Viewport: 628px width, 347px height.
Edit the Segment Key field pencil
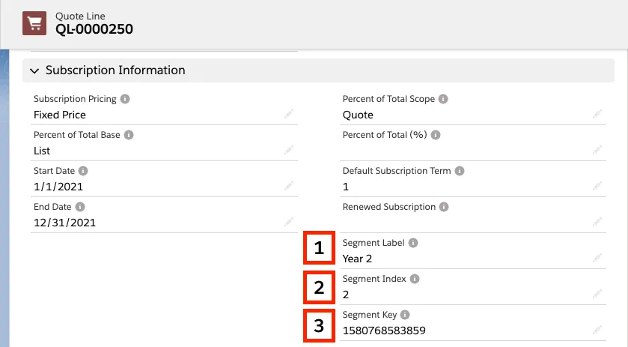(x=597, y=331)
